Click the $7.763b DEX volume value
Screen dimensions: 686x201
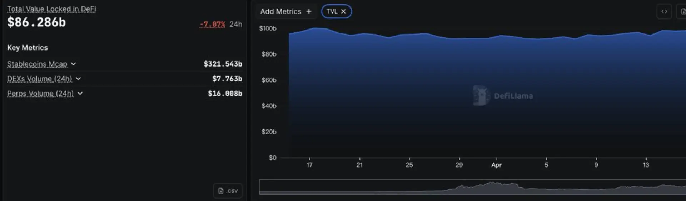click(227, 79)
